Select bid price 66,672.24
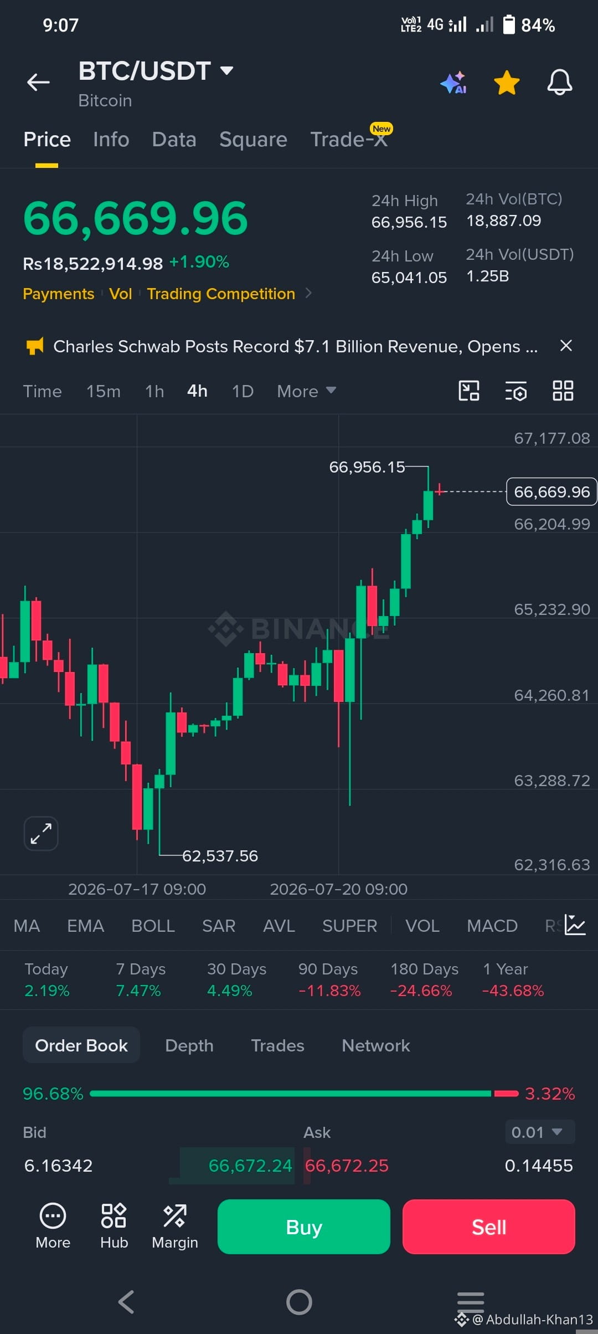The height and width of the screenshot is (1334, 598). tap(250, 1166)
